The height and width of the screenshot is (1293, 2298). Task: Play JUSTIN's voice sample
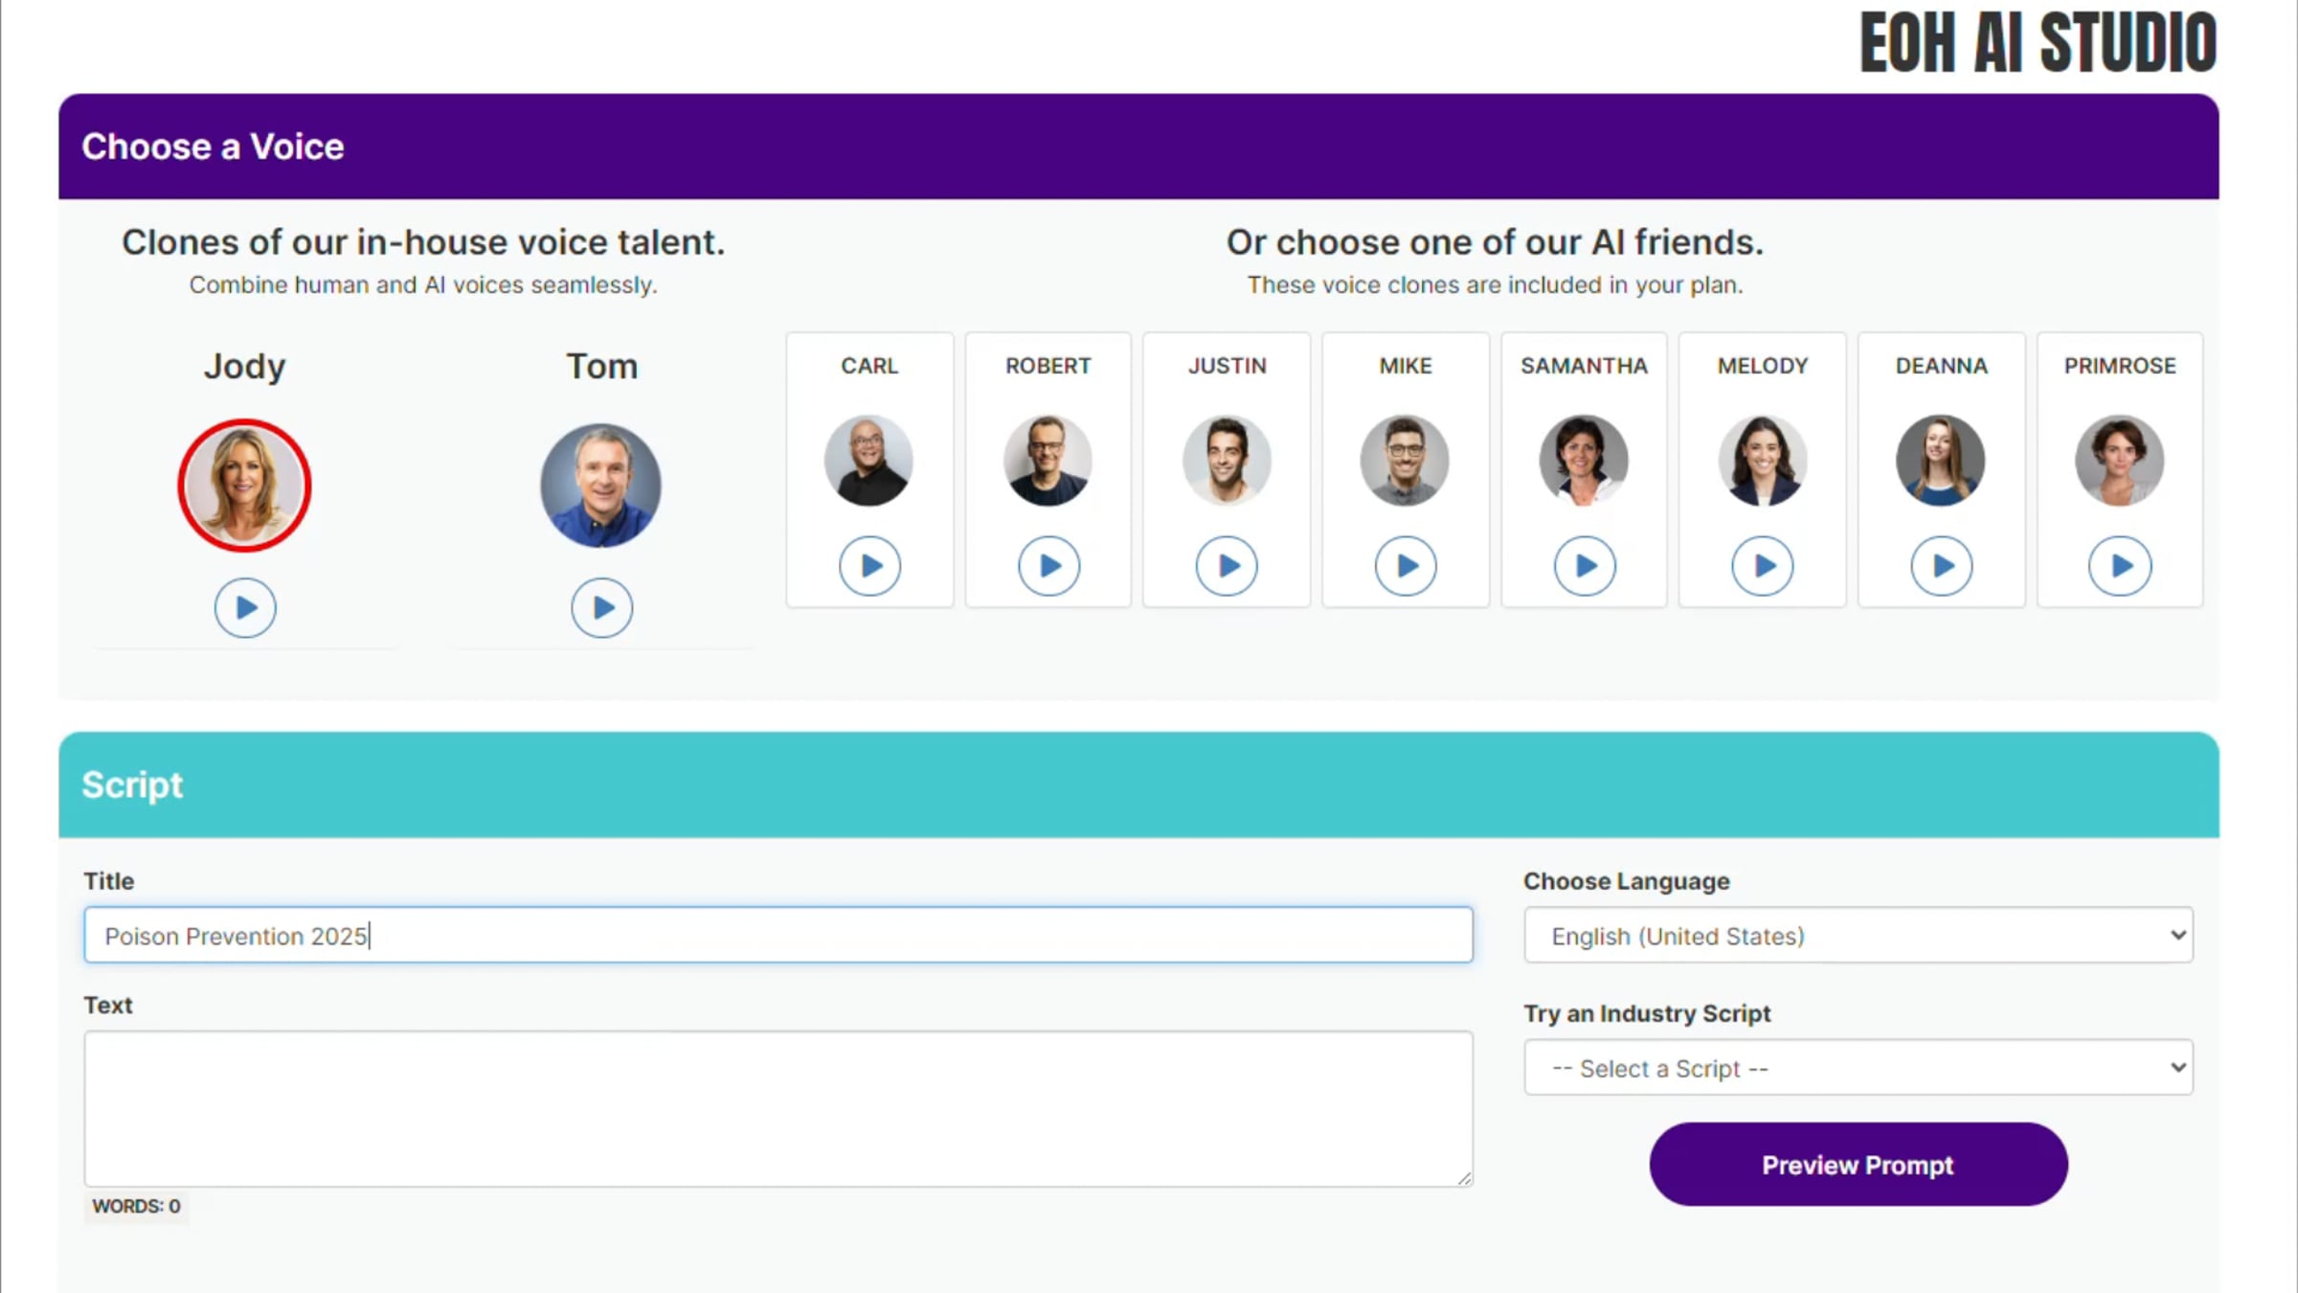tap(1227, 566)
